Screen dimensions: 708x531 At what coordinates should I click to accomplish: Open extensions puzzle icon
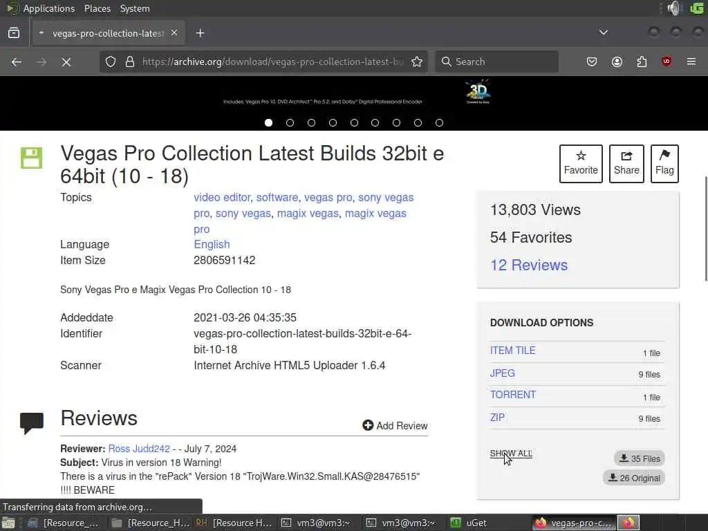point(642,62)
